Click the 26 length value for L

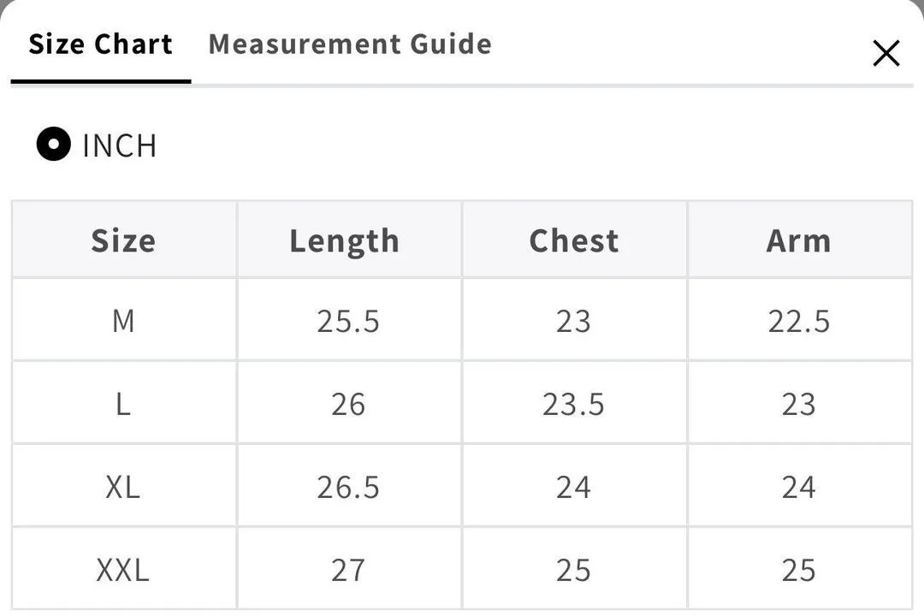[x=348, y=404]
